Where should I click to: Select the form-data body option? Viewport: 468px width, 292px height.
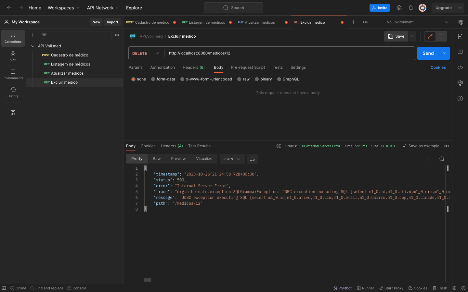153,79
